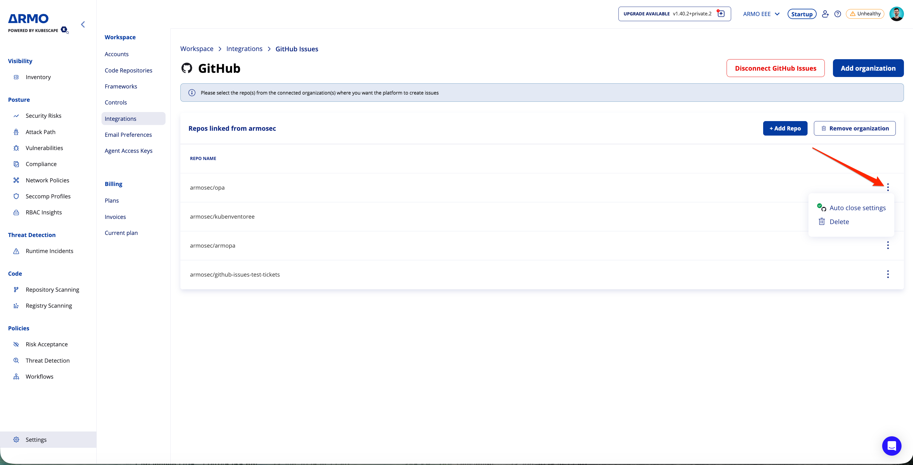The height and width of the screenshot is (465, 913).
Task: Open the chat support bubble
Action: pyautogui.click(x=891, y=446)
